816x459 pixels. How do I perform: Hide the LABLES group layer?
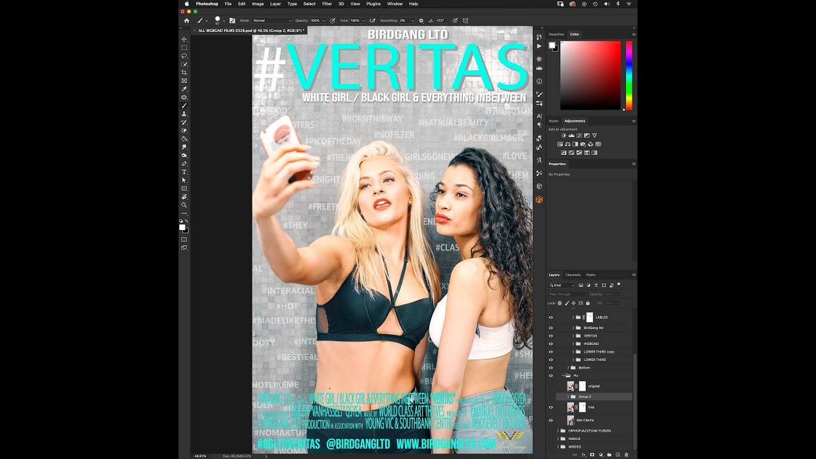(551, 317)
